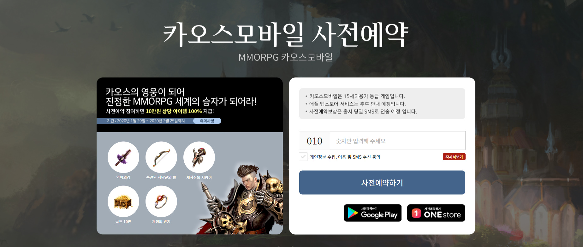Click the 악마의검 sword item icon
This screenshot has height=247, width=583.
pyautogui.click(x=123, y=157)
